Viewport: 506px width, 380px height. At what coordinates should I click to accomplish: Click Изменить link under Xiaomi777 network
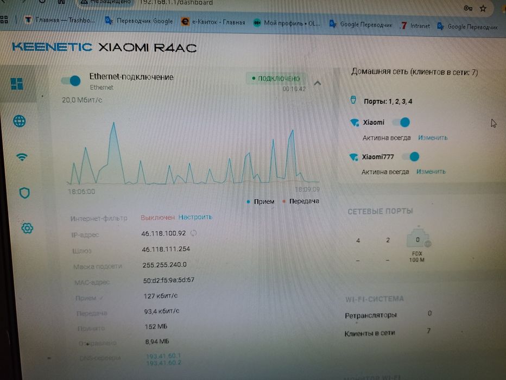(431, 172)
